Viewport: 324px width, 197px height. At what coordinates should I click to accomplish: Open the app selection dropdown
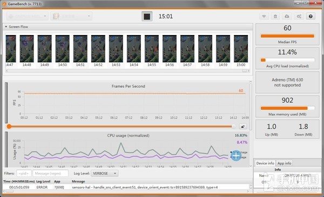(71, 16)
